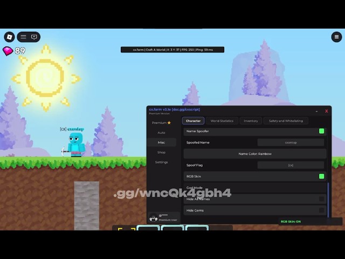The height and width of the screenshot is (259, 345).
Task: Turn off the RGB Skin toggle
Action: click(x=321, y=176)
